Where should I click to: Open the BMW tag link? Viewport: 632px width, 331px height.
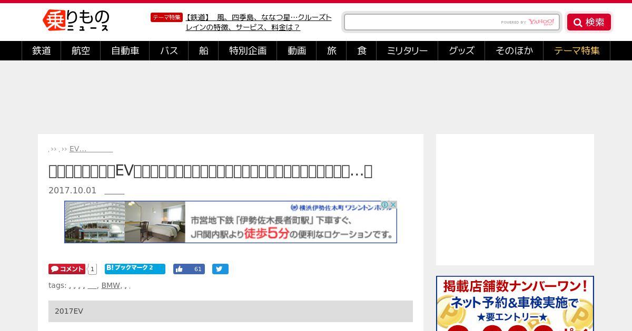(x=111, y=285)
